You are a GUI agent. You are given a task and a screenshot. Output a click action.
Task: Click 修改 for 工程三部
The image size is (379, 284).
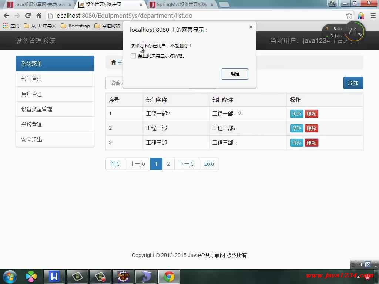296,143
